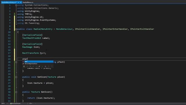Click line number 9 in the gutter

10,29
